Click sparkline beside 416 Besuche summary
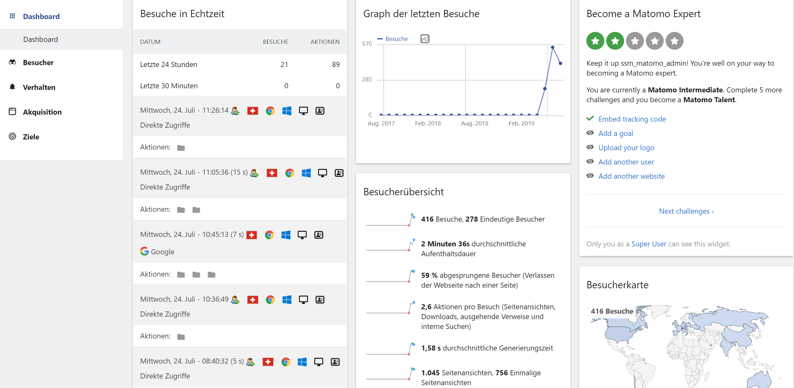 click(391, 220)
